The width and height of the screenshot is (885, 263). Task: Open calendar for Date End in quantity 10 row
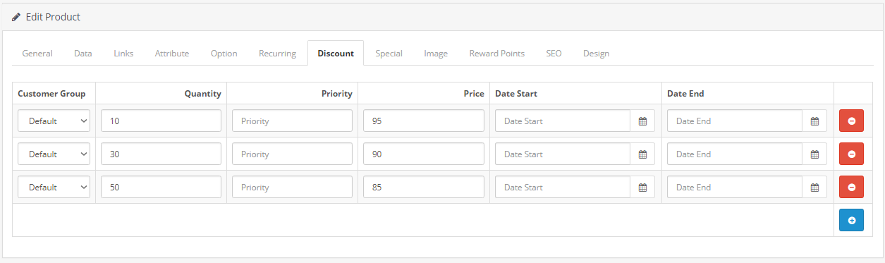point(814,121)
